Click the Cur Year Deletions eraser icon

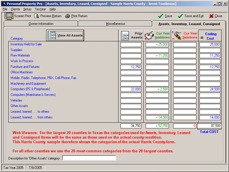coord(177,35)
